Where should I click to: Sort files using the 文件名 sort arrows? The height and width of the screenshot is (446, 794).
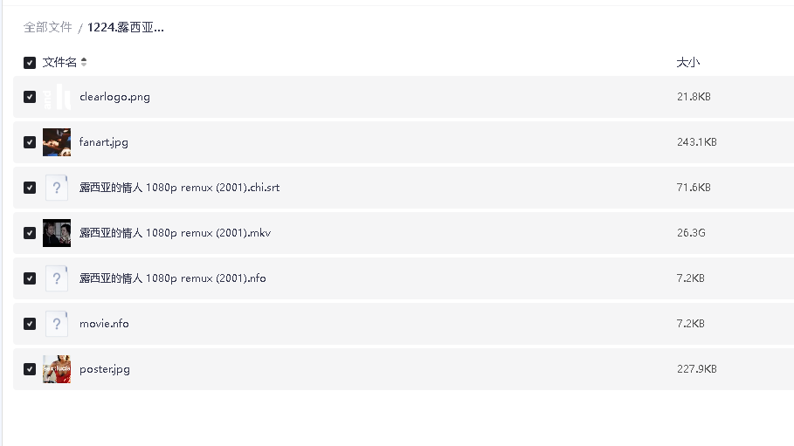click(x=84, y=63)
